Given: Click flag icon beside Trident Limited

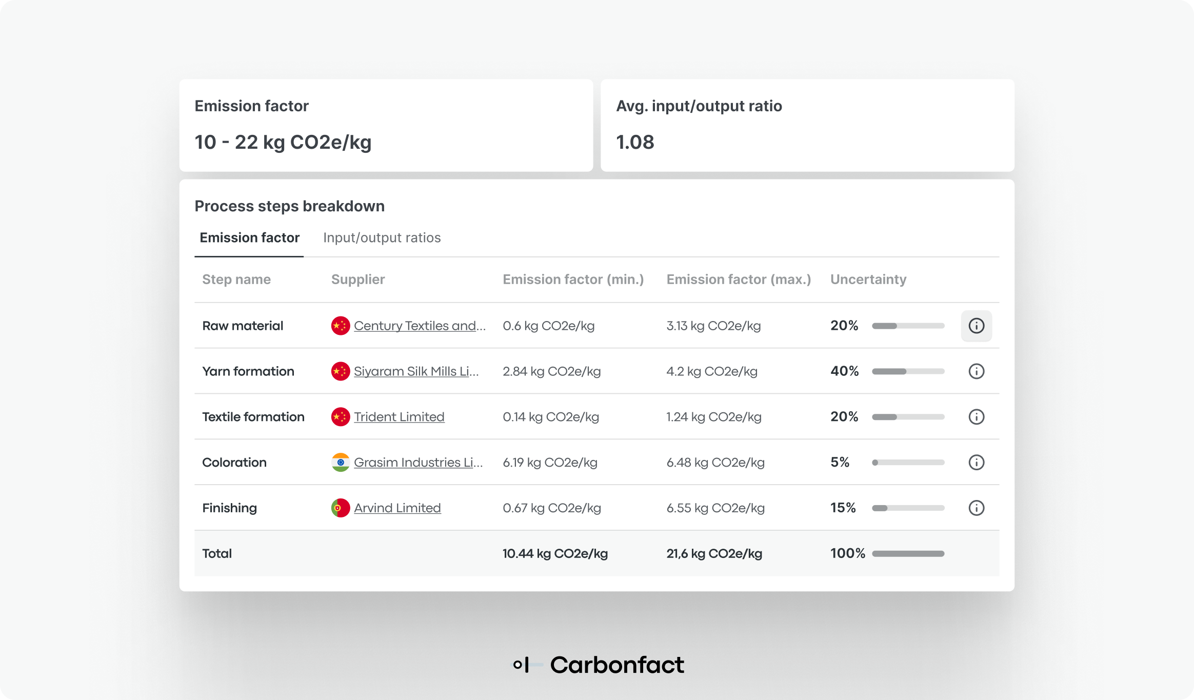Looking at the screenshot, I should [x=341, y=417].
